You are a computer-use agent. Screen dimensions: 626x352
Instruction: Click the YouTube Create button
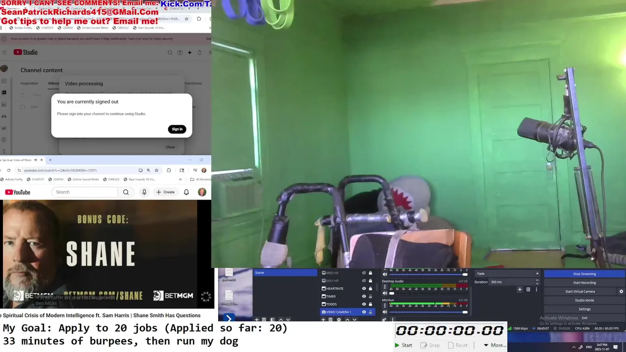pos(165,192)
